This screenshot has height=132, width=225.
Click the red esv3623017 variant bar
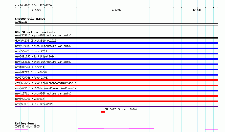click(116, 85)
